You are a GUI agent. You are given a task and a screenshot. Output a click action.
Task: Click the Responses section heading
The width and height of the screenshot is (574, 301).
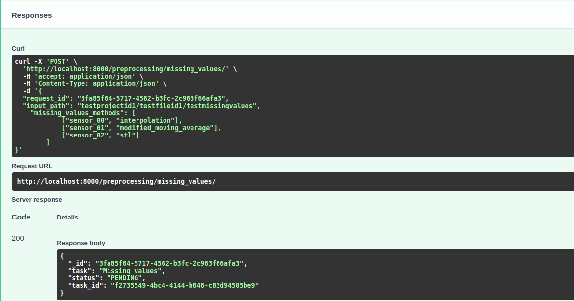click(31, 15)
